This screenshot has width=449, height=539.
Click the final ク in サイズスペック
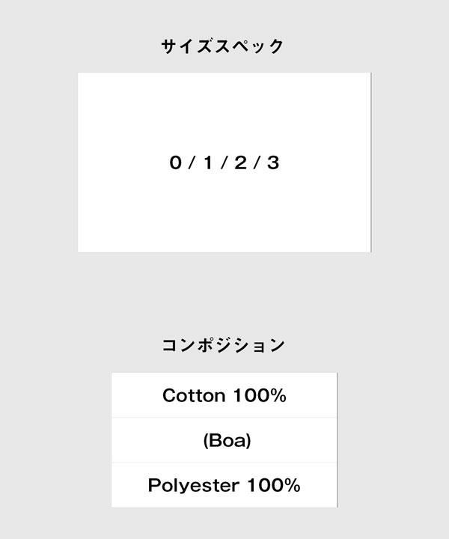click(277, 46)
